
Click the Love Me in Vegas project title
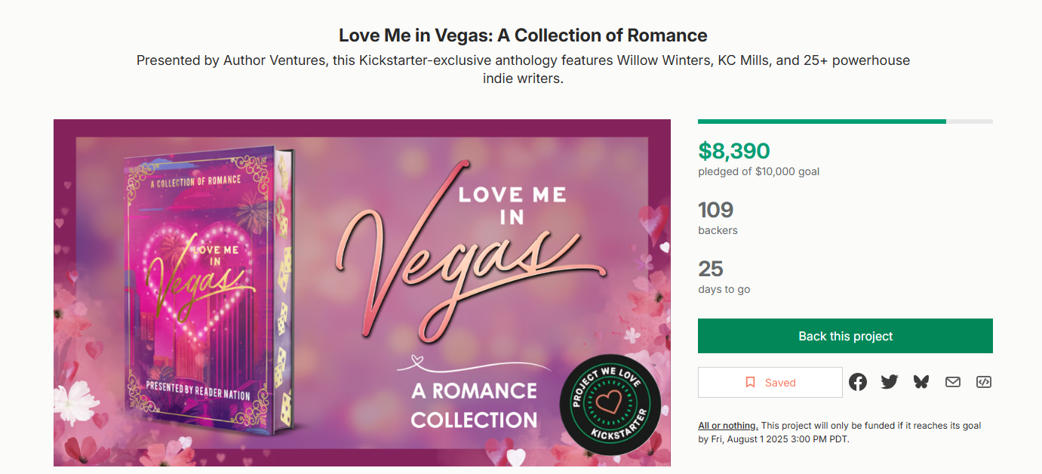click(523, 35)
